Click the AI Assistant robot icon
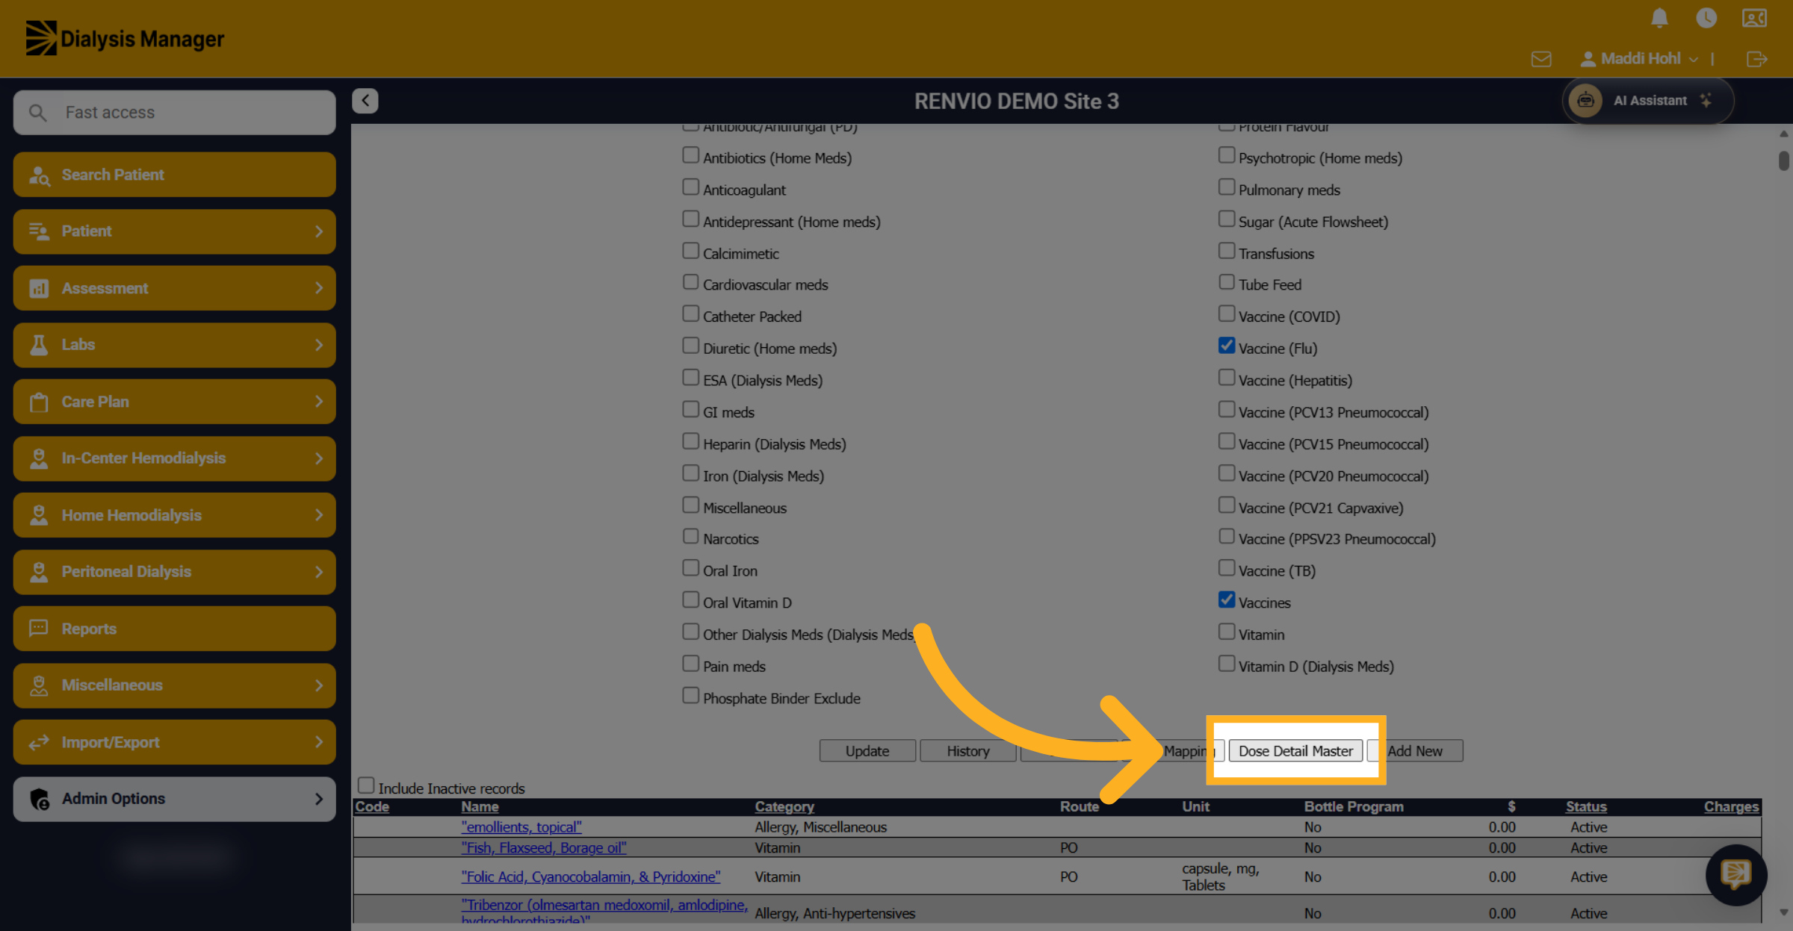This screenshot has height=931, width=1793. (1585, 101)
